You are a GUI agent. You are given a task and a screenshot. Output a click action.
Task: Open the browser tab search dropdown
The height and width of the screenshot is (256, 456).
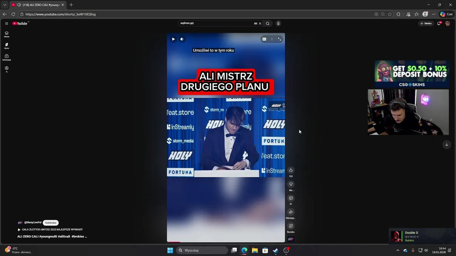5,5
